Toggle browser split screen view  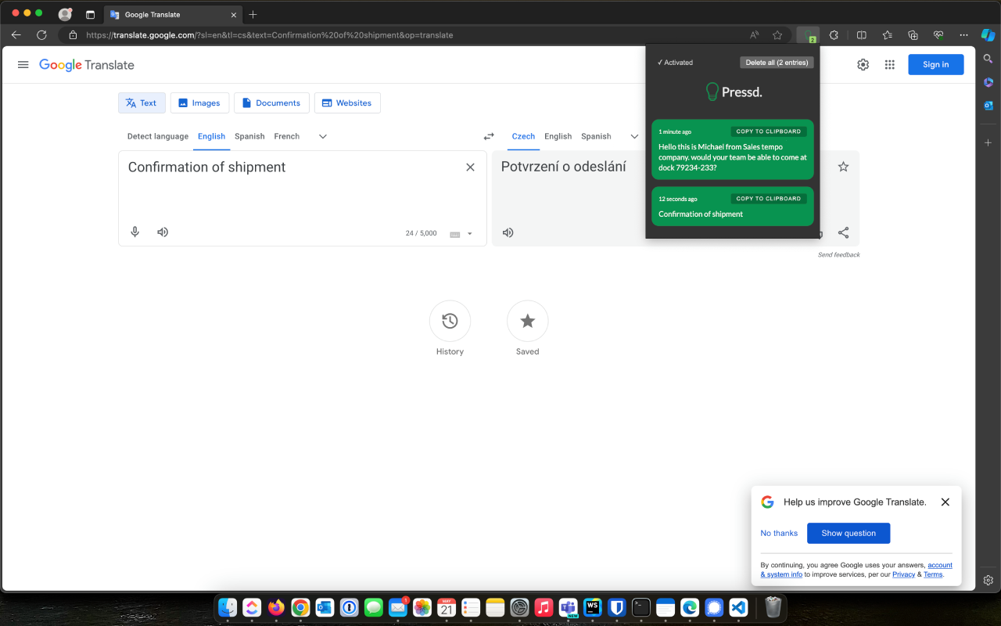861,35
